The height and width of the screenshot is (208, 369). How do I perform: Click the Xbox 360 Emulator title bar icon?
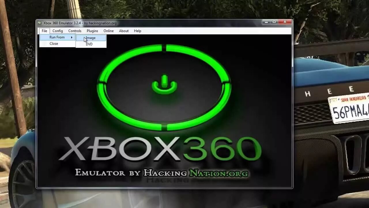tap(40, 23)
